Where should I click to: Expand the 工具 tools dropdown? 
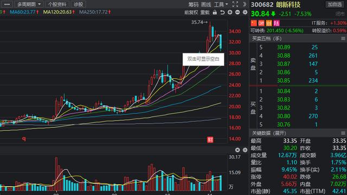(221, 4)
